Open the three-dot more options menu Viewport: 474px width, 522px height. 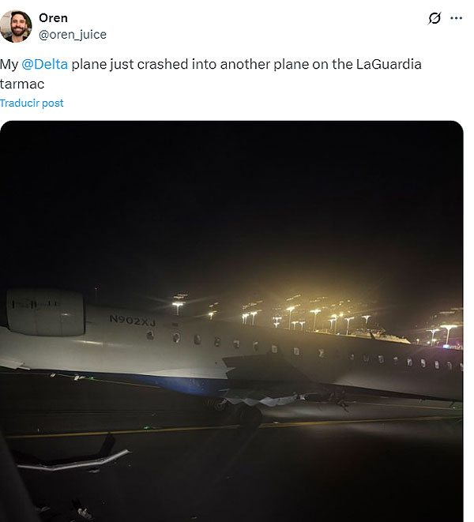pyautogui.click(x=456, y=18)
